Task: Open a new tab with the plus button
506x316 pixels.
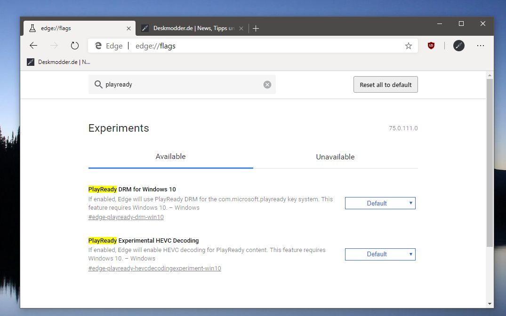Action: click(256, 28)
